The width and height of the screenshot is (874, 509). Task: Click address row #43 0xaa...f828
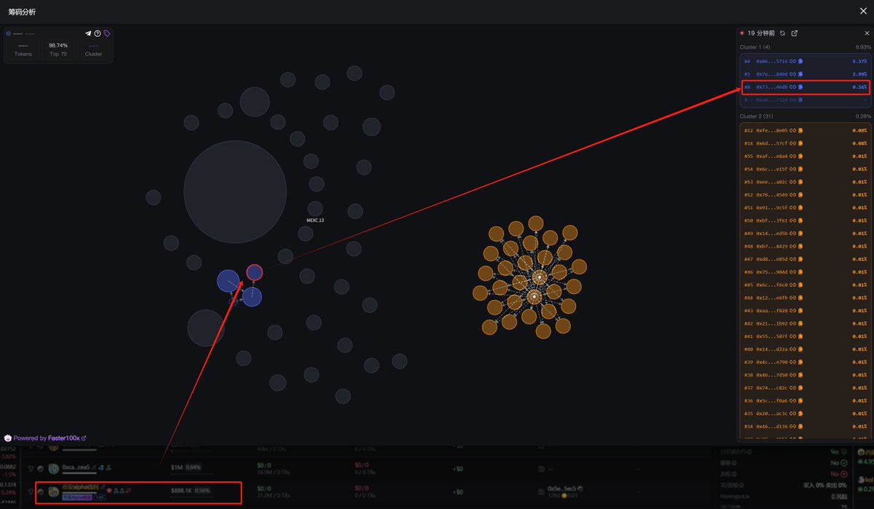(807, 310)
